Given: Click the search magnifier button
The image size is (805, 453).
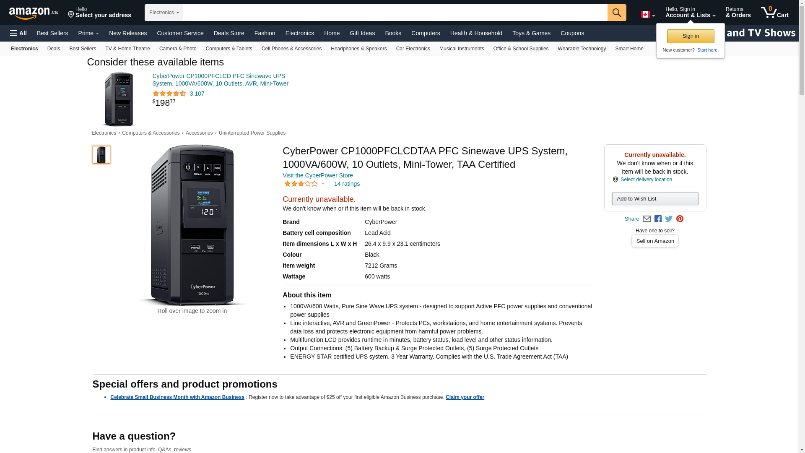Looking at the screenshot, I should click(x=616, y=13).
